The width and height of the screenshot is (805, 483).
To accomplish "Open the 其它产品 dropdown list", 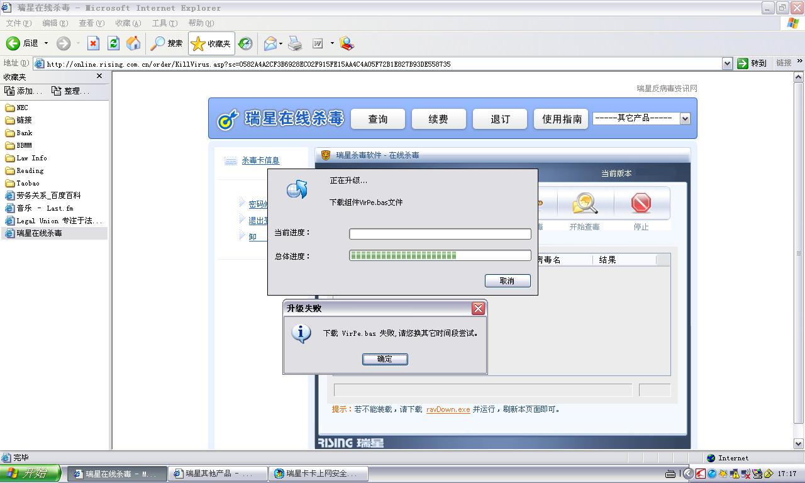I will (x=686, y=118).
